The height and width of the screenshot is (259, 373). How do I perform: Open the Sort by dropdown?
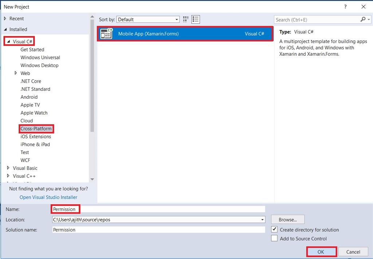[x=177, y=19]
